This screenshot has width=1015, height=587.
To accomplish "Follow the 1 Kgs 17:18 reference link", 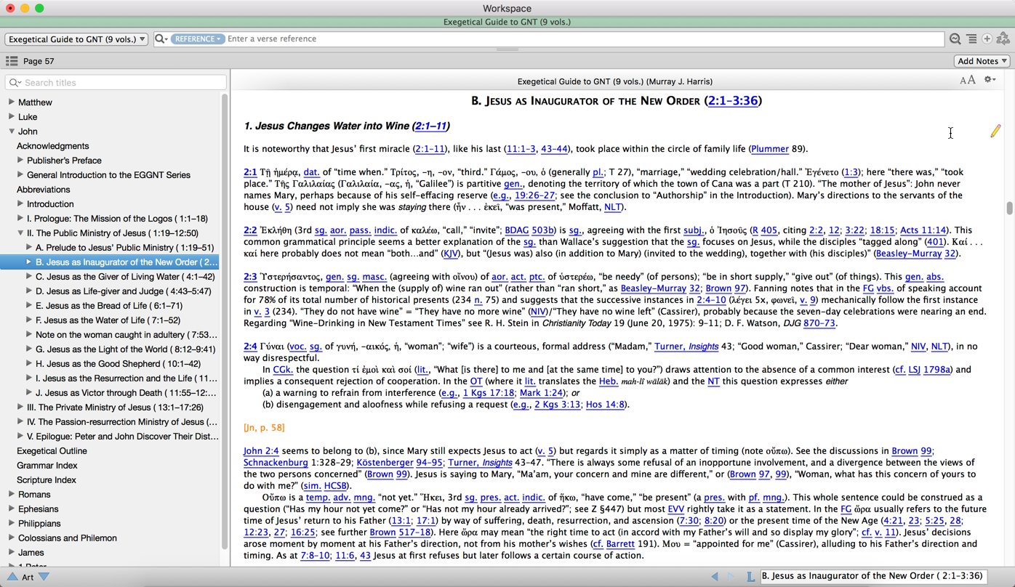I will coord(489,393).
